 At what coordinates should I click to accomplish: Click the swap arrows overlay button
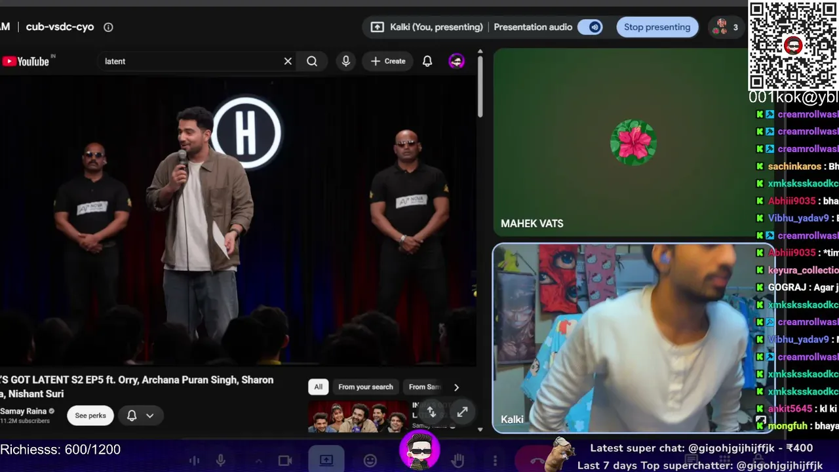click(x=431, y=412)
